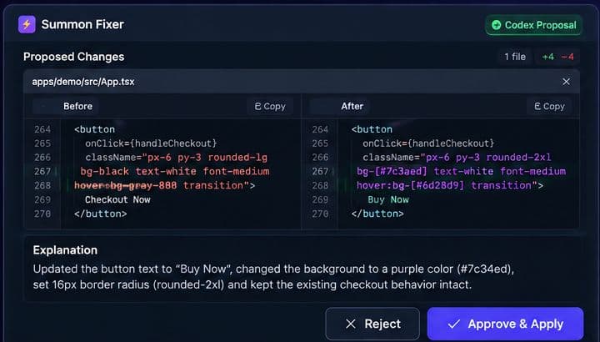Click the Summon Fixer title
Viewport: 600px width, 342px height.
(82, 24)
